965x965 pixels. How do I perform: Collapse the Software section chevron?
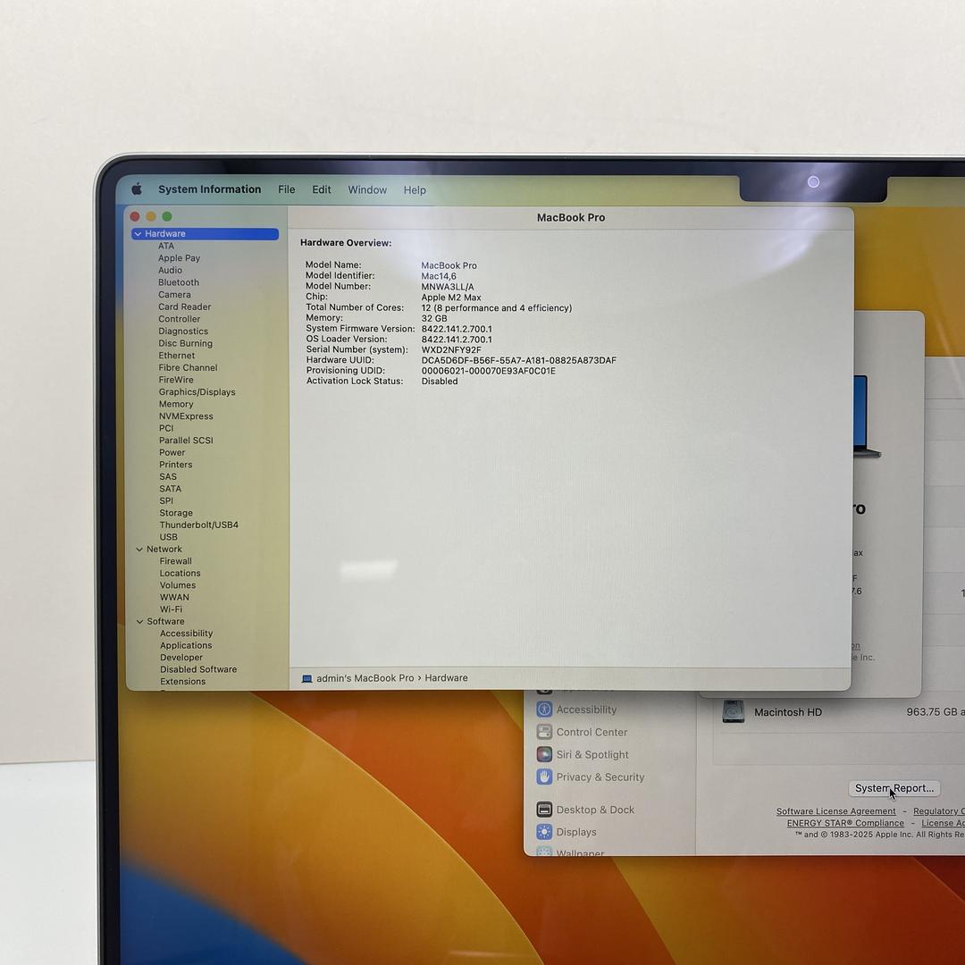(x=139, y=622)
